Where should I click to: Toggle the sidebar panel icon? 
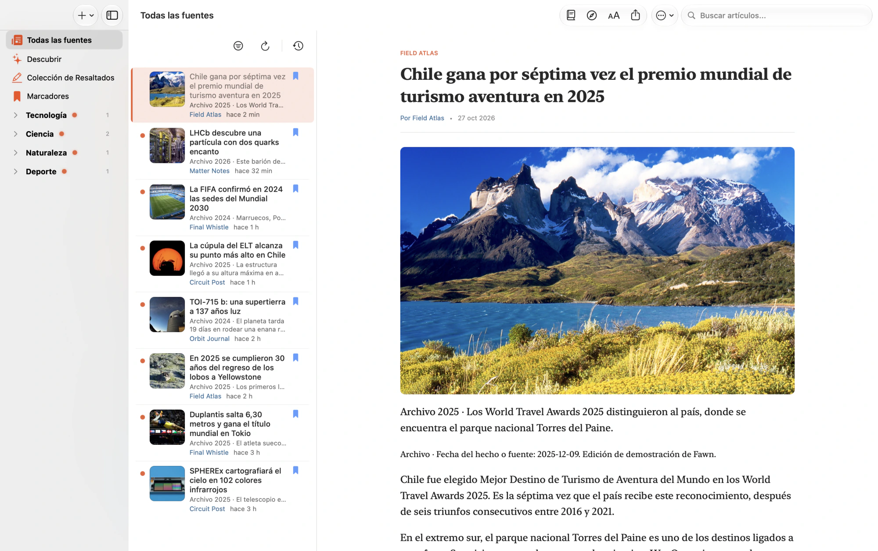[x=112, y=15]
